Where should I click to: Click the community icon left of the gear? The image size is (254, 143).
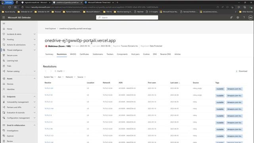coord(231,17)
